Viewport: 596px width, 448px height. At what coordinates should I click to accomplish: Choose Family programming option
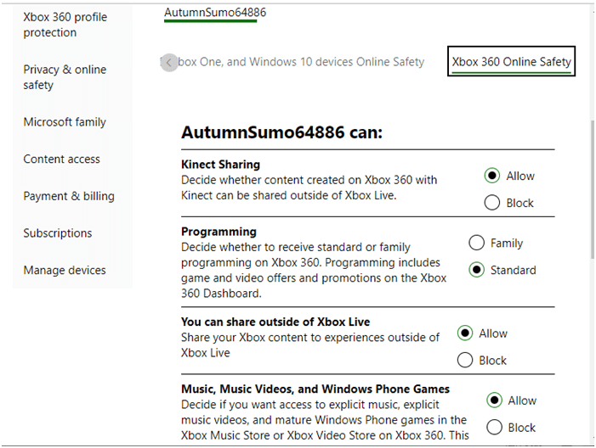pos(476,243)
